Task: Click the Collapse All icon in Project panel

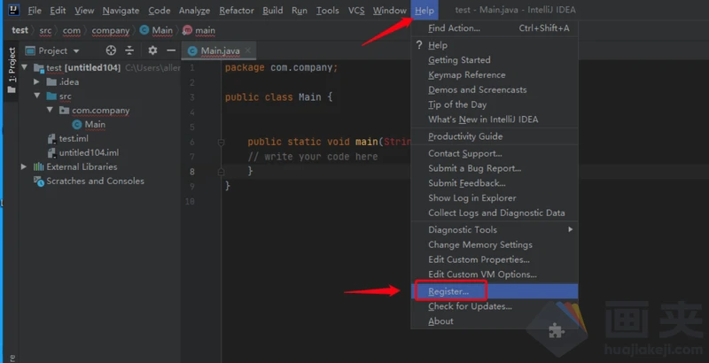Action: 130,50
